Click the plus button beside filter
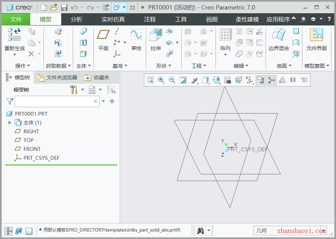Screen dimensions: 336x239 click(x=112, y=101)
